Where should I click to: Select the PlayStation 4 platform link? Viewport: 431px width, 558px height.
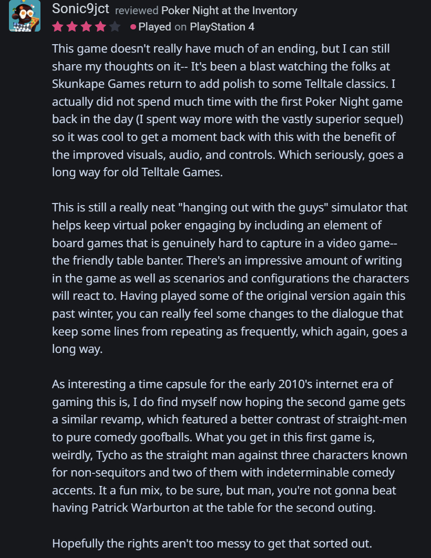point(222,27)
